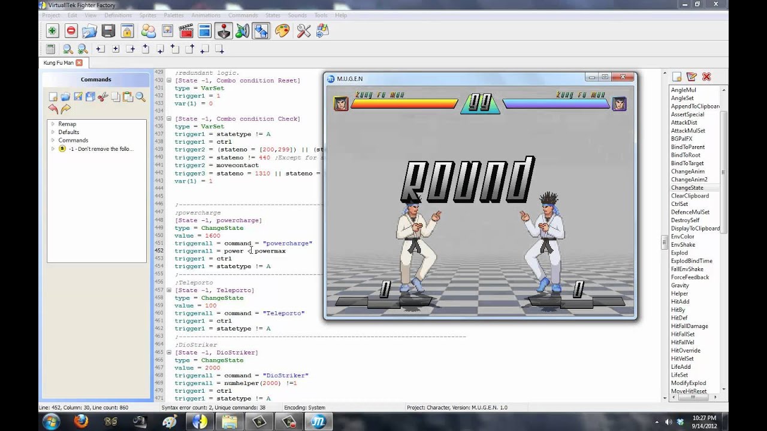Click the blue window States icon

coord(204,31)
